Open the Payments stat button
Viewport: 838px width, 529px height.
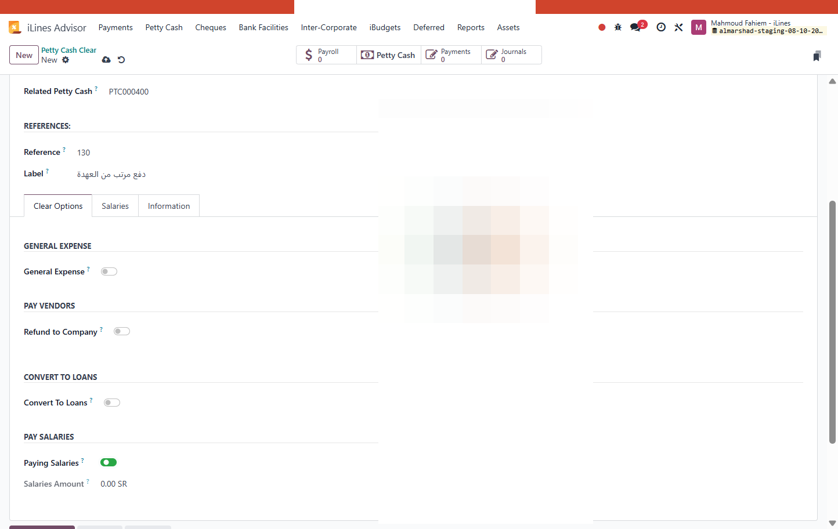[x=451, y=55]
